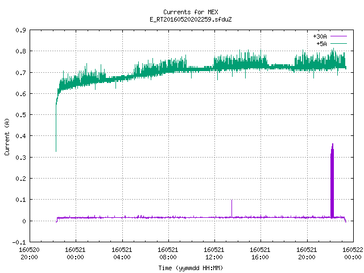The image size is (364, 273).
Task: Click the 'Time (yymmdd HH:MM)' x-axis label
Action: point(191,268)
